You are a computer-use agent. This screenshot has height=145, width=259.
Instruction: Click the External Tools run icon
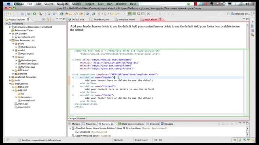tap(40, 14)
